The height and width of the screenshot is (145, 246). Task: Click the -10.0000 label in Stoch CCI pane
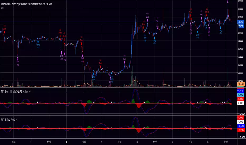(241, 114)
